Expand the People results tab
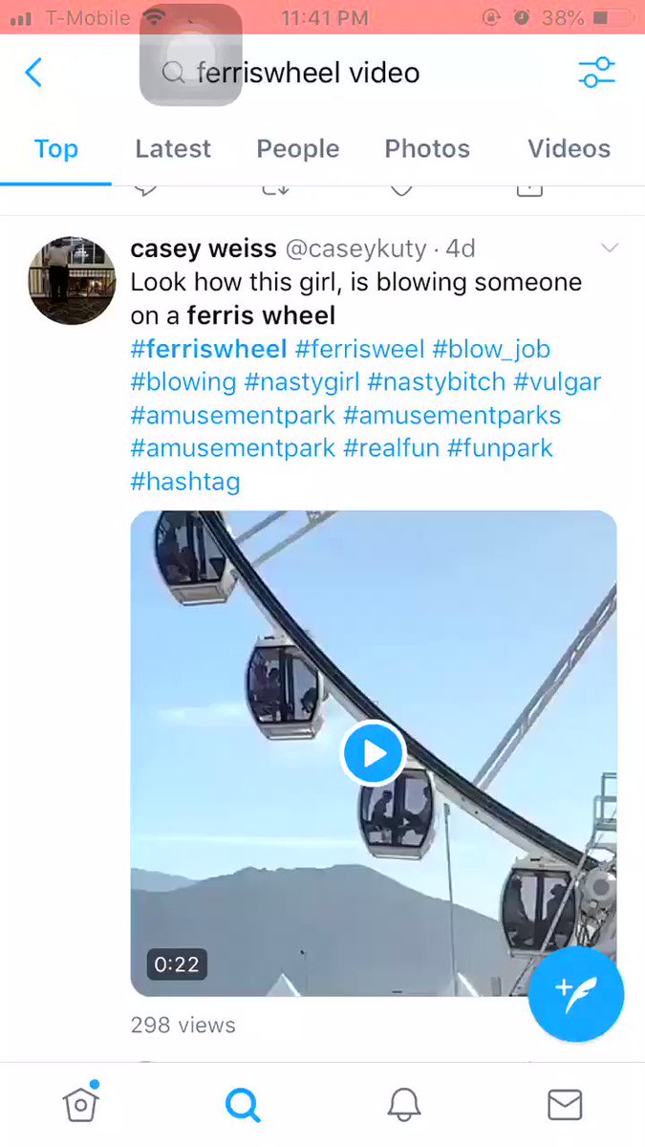Viewport: 645px width, 1147px height. tap(297, 148)
